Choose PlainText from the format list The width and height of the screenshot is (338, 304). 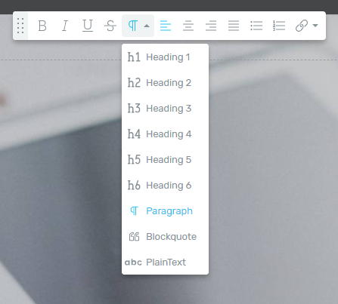(x=165, y=263)
